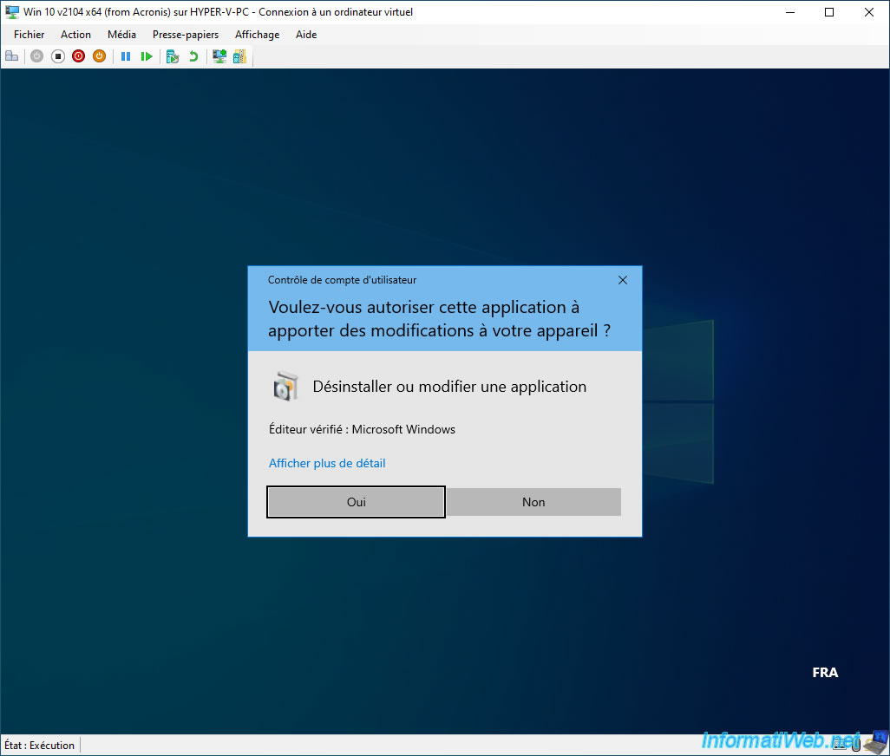Close the user account control dialog
This screenshot has width=890, height=756.
(623, 280)
